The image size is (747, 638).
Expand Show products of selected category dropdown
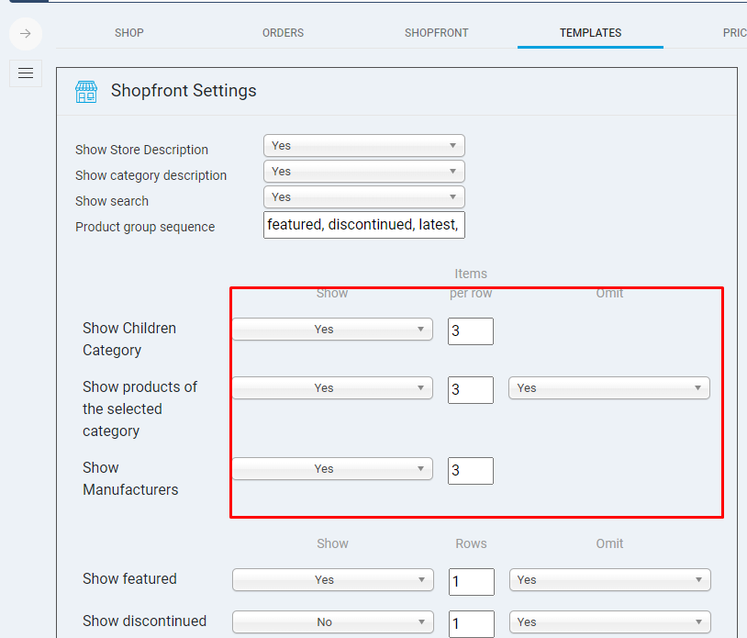pos(332,388)
